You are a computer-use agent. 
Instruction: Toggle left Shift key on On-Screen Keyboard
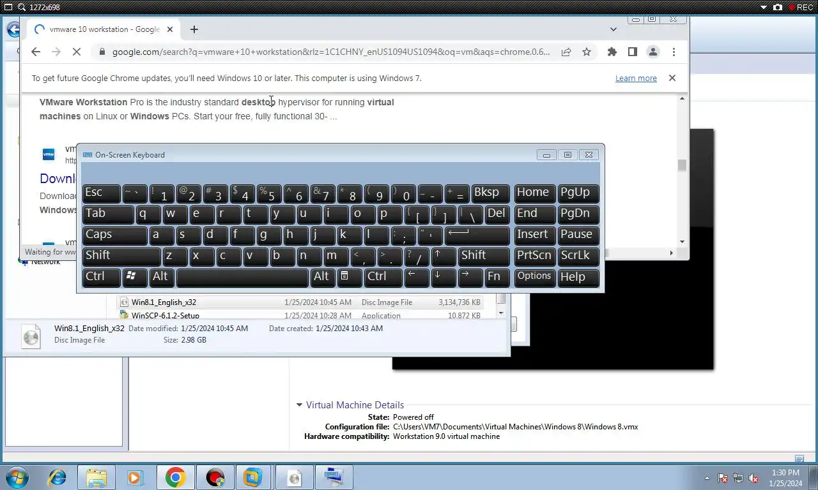point(121,256)
